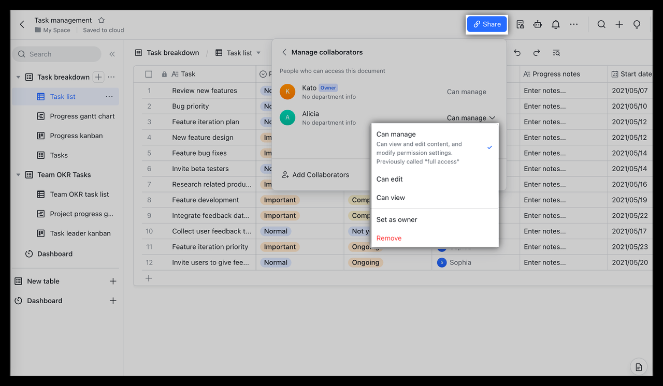Open Alicia's Can manage permission dropdown
Viewport: 663px width, 386px height.
tap(470, 118)
